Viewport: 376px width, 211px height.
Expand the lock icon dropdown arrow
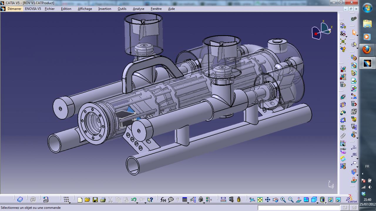point(204,203)
